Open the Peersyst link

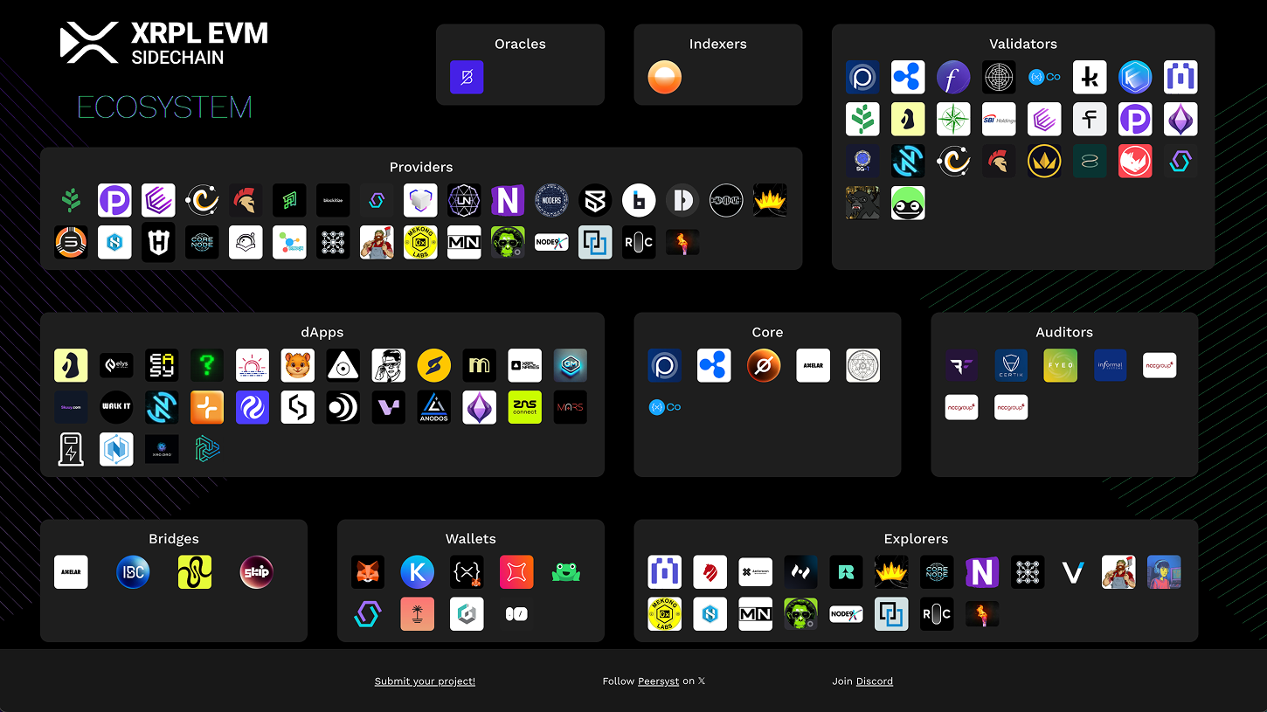(x=658, y=681)
